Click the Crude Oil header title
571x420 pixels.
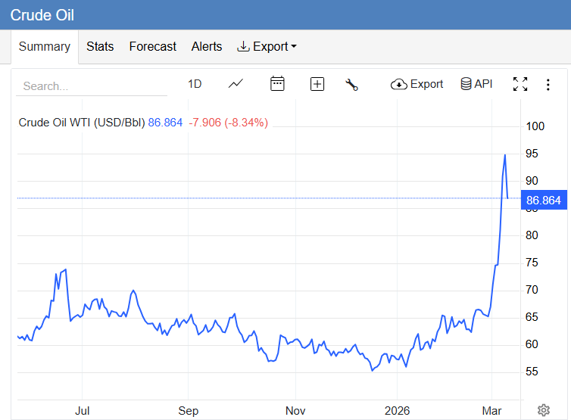point(42,15)
